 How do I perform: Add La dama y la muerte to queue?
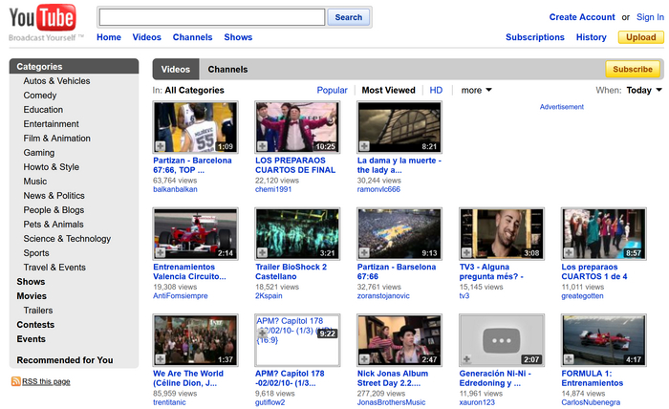(364, 146)
